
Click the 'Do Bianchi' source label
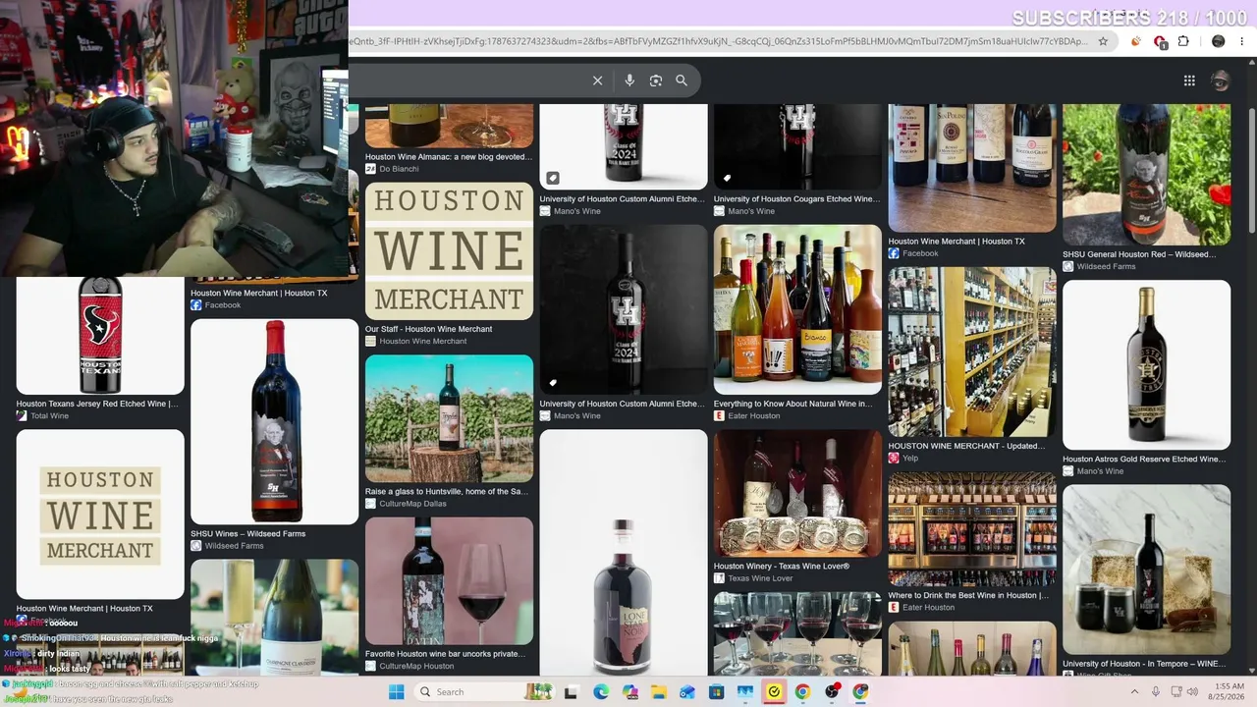click(399, 169)
